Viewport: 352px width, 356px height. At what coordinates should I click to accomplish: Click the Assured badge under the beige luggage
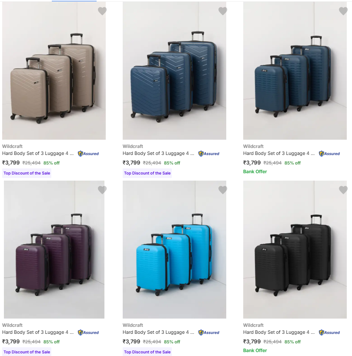click(88, 154)
